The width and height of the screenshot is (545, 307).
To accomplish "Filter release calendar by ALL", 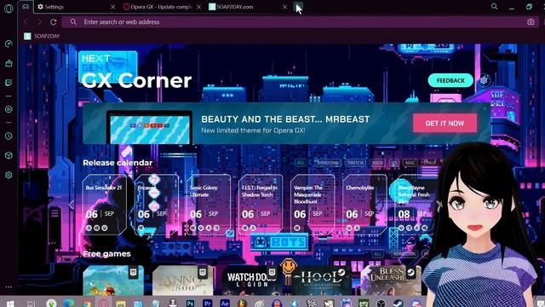I will [x=301, y=163].
